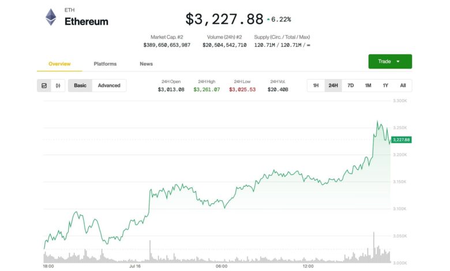The height and width of the screenshot is (271, 450).
Task: Open the News tab
Action: coord(146,63)
